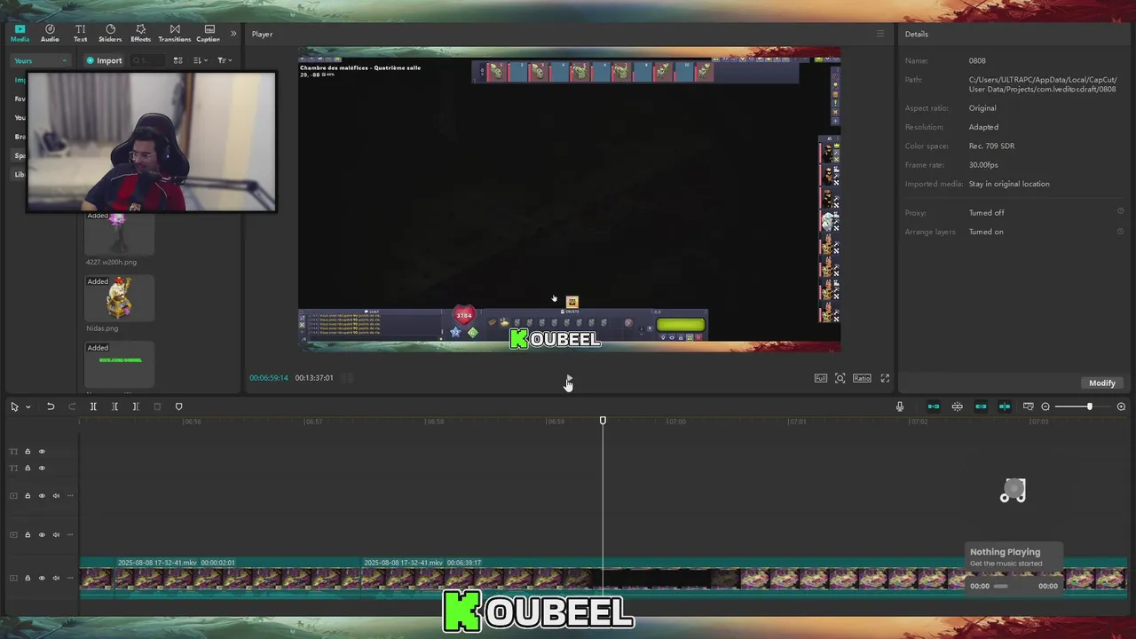The width and height of the screenshot is (1136, 639).
Task: Hide the upper overlay video track
Action: tap(42, 496)
